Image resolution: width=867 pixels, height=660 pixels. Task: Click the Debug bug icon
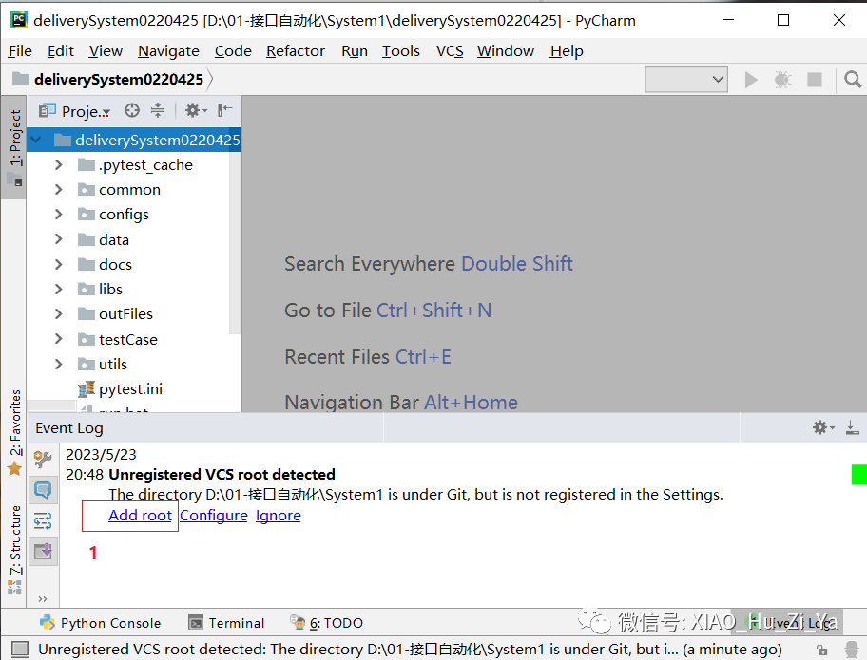point(782,80)
